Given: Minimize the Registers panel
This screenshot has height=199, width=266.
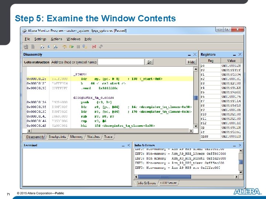Looking at the screenshot, I should coord(235,55).
